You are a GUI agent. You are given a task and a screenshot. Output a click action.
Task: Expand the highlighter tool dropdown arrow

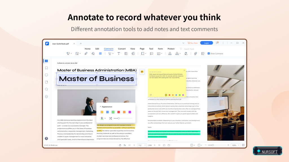pos(71,54)
